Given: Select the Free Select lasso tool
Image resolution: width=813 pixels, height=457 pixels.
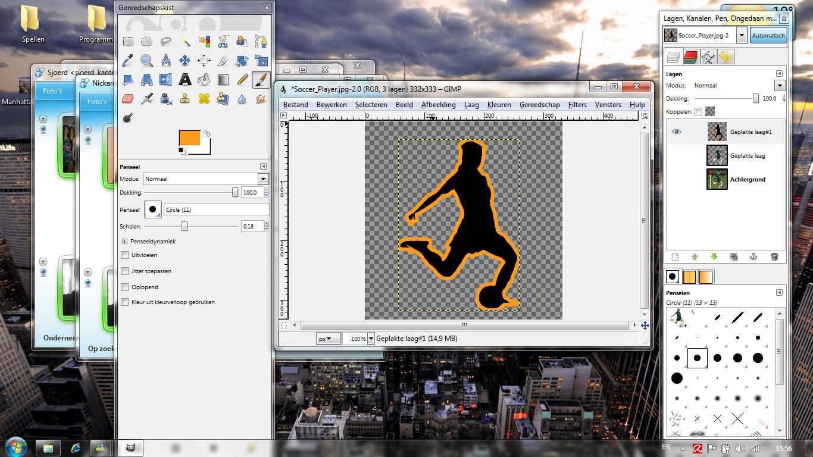Looking at the screenshot, I should (x=166, y=42).
